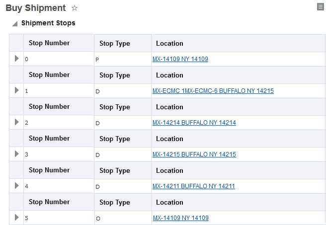The width and height of the screenshot is (326, 225).
Task: Expand stop number 0 row
Action: click(16, 59)
